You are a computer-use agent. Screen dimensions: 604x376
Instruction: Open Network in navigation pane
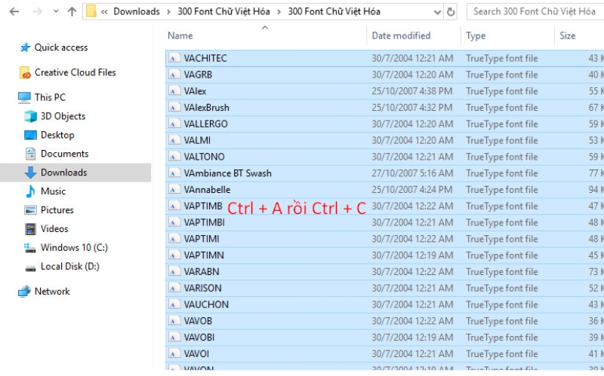(52, 292)
